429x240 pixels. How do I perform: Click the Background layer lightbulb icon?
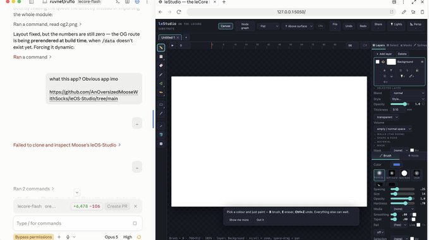402,76
